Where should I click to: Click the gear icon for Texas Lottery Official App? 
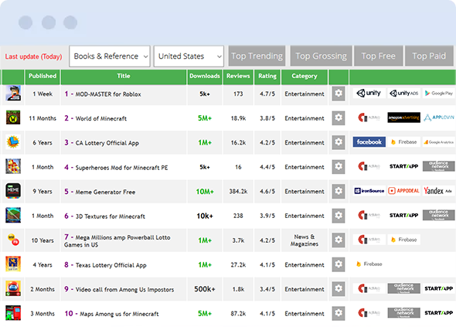pyautogui.click(x=339, y=264)
